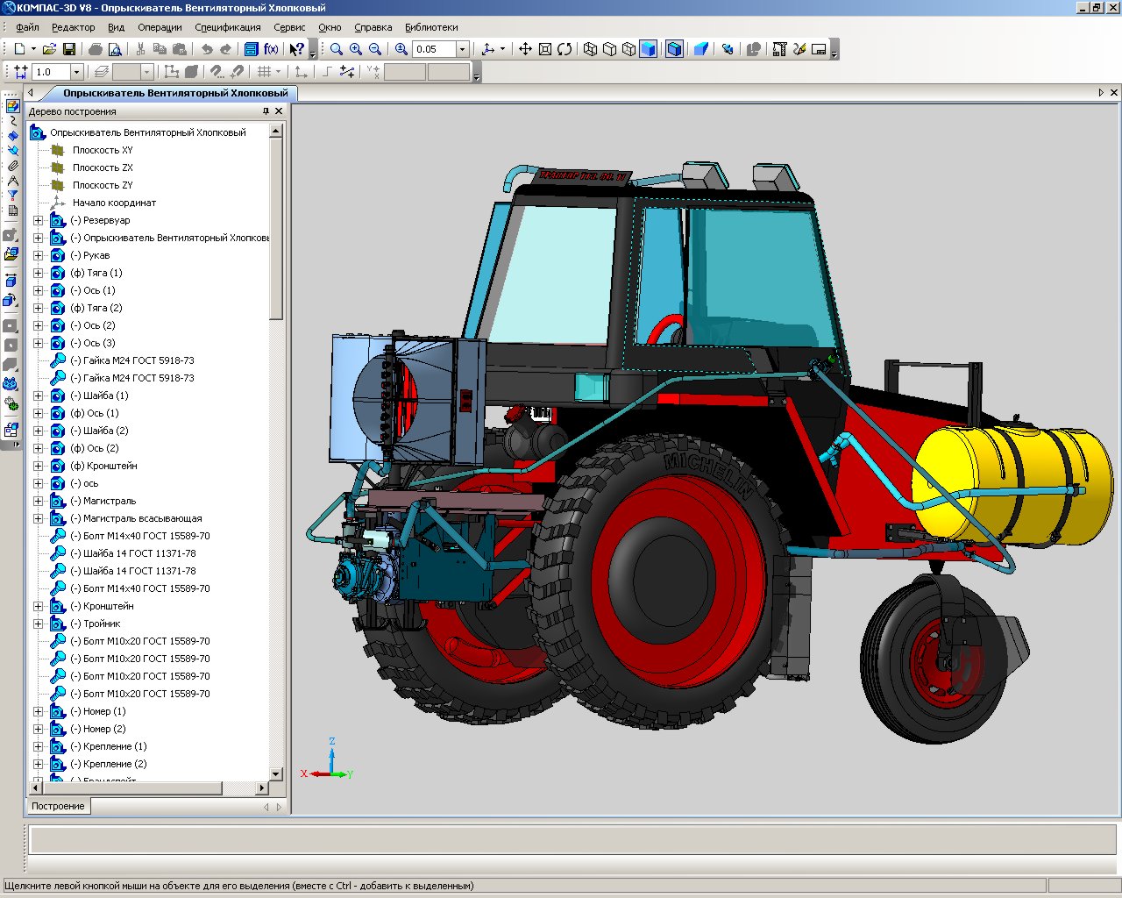Expand the Магистраль всасывающая node
The height and width of the screenshot is (898, 1122).
point(38,518)
